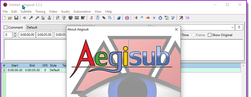The width and height of the screenshot is (251, 97).
Task: Click the New Subtitles blank page icon
Action: [x=4, y=18]
